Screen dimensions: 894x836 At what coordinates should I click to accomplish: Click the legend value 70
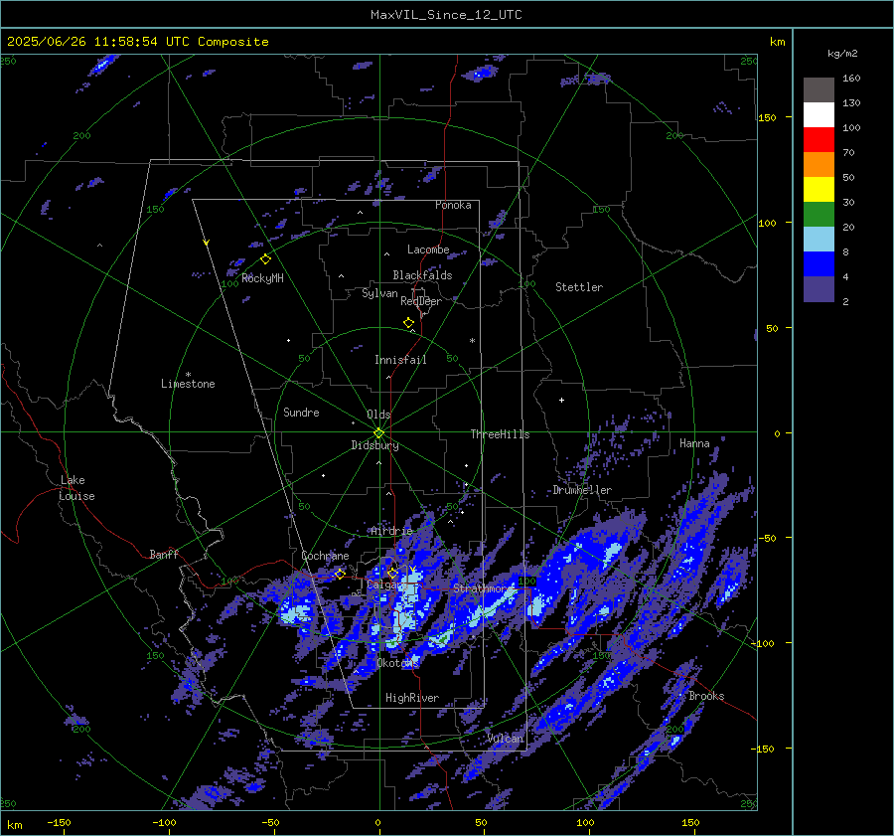click(848, 153)
